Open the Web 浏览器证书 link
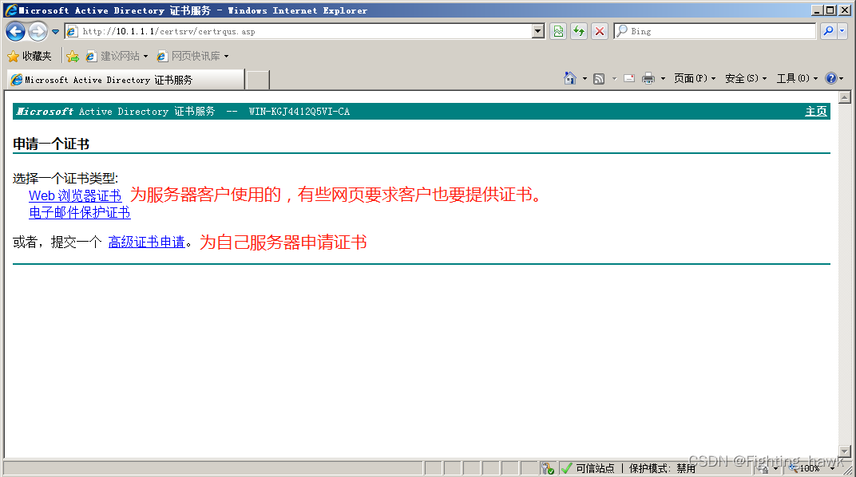Image resolution: width=856 pixels, height=477 pixels. point(75,195)
